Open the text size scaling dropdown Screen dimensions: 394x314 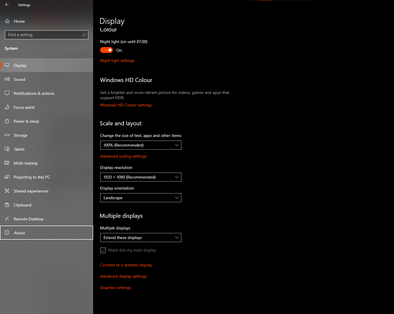coord(141,145)
